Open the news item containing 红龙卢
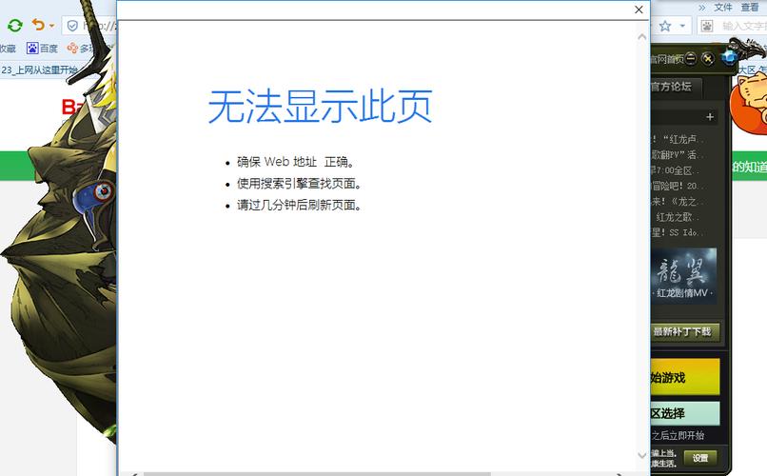The width and height of the screenshot is (767, 476). (678, 139)
